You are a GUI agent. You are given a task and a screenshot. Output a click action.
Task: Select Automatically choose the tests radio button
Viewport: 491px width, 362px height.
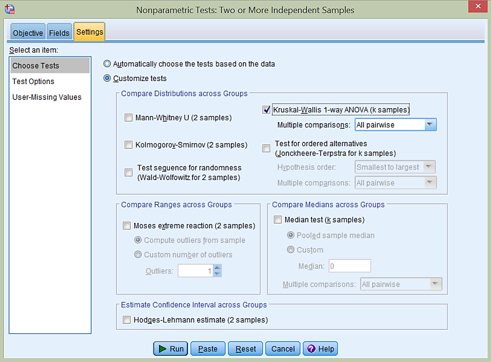(x=107, y=64)
